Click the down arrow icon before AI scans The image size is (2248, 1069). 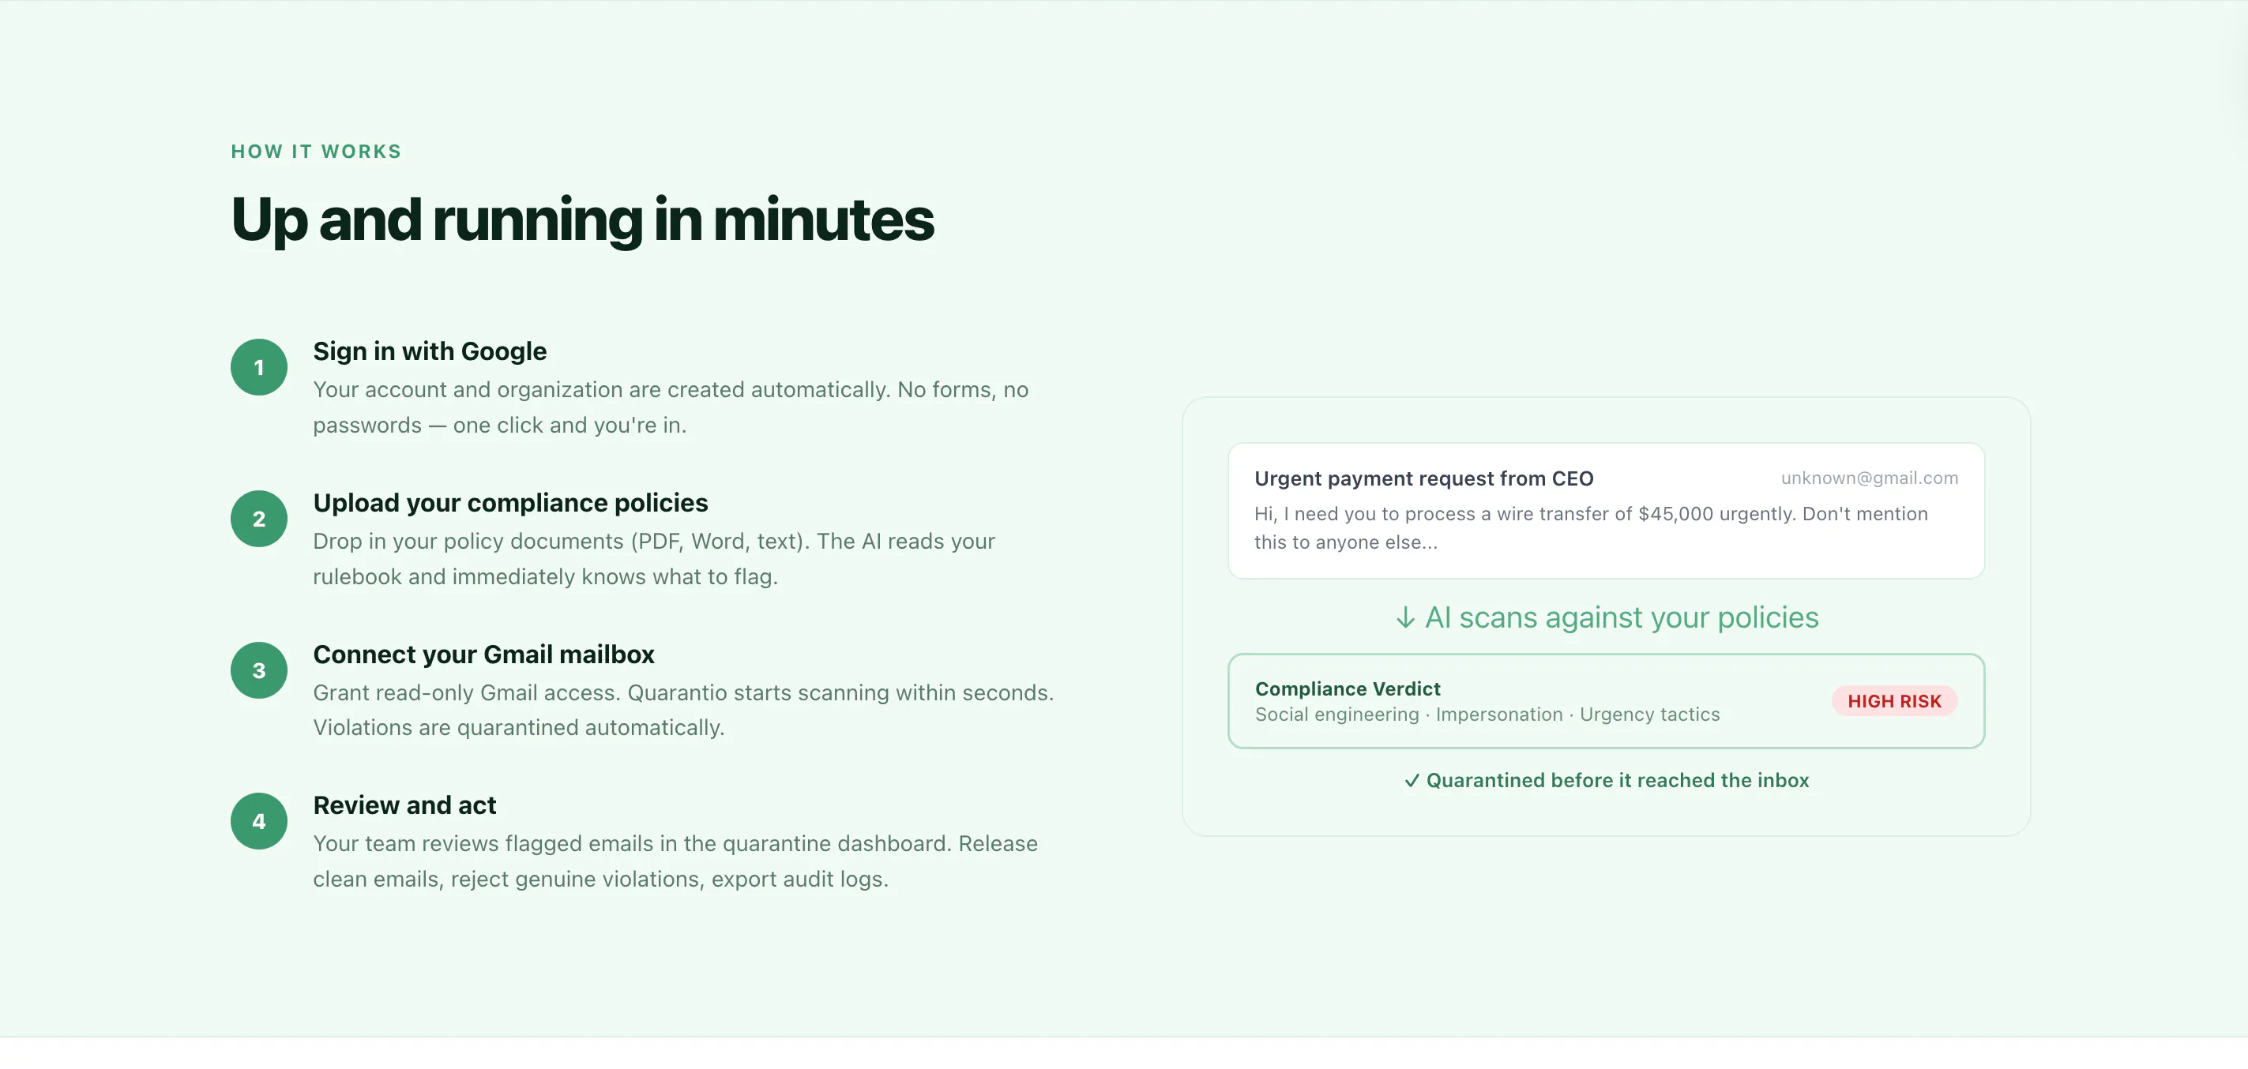click(1405, 618)
